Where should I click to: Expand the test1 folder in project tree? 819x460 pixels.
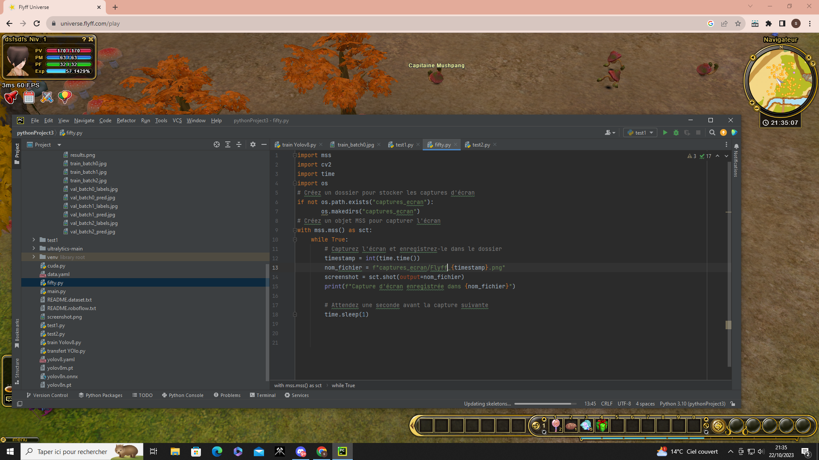point(34,240)
